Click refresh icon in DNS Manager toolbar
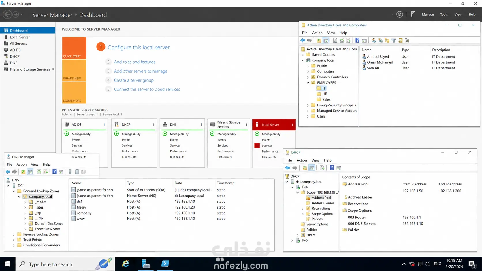 tap(39, 172)
